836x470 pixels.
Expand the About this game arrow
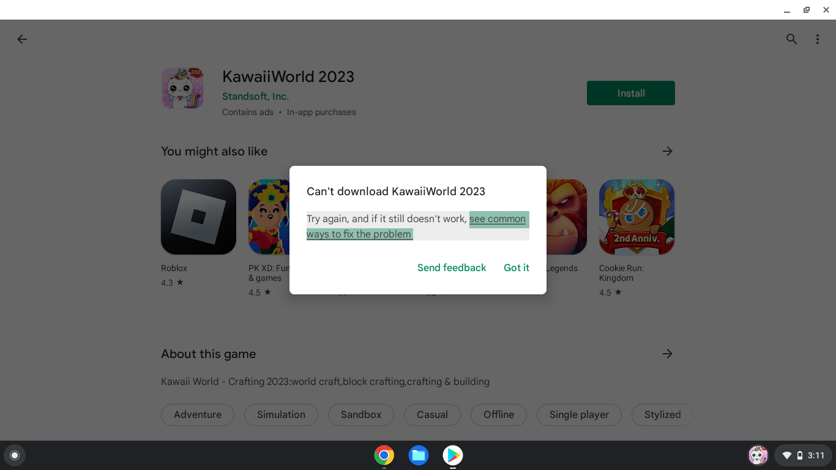(668, 354)
